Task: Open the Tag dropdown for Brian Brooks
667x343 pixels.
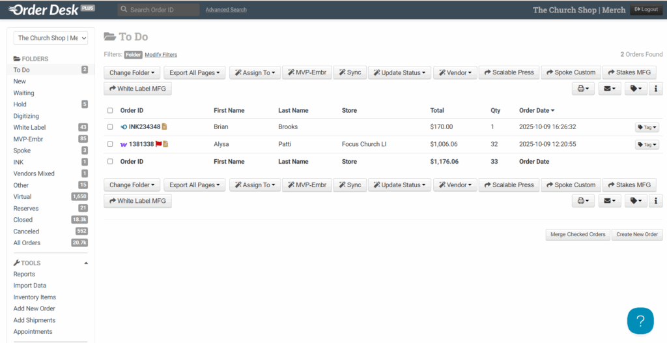Action: click(x=647, y=128)
